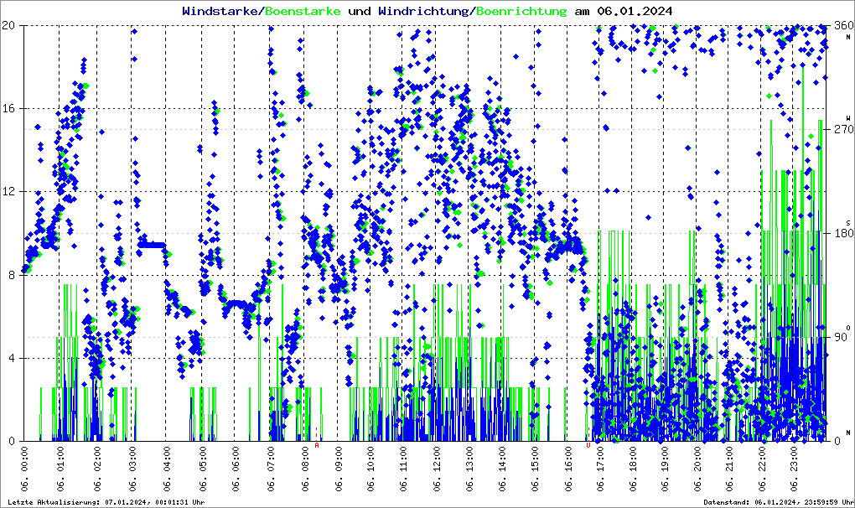Click the red sunrise marker A on axis
Viewport: 855px width, 508px height.
tap(317, 445)
